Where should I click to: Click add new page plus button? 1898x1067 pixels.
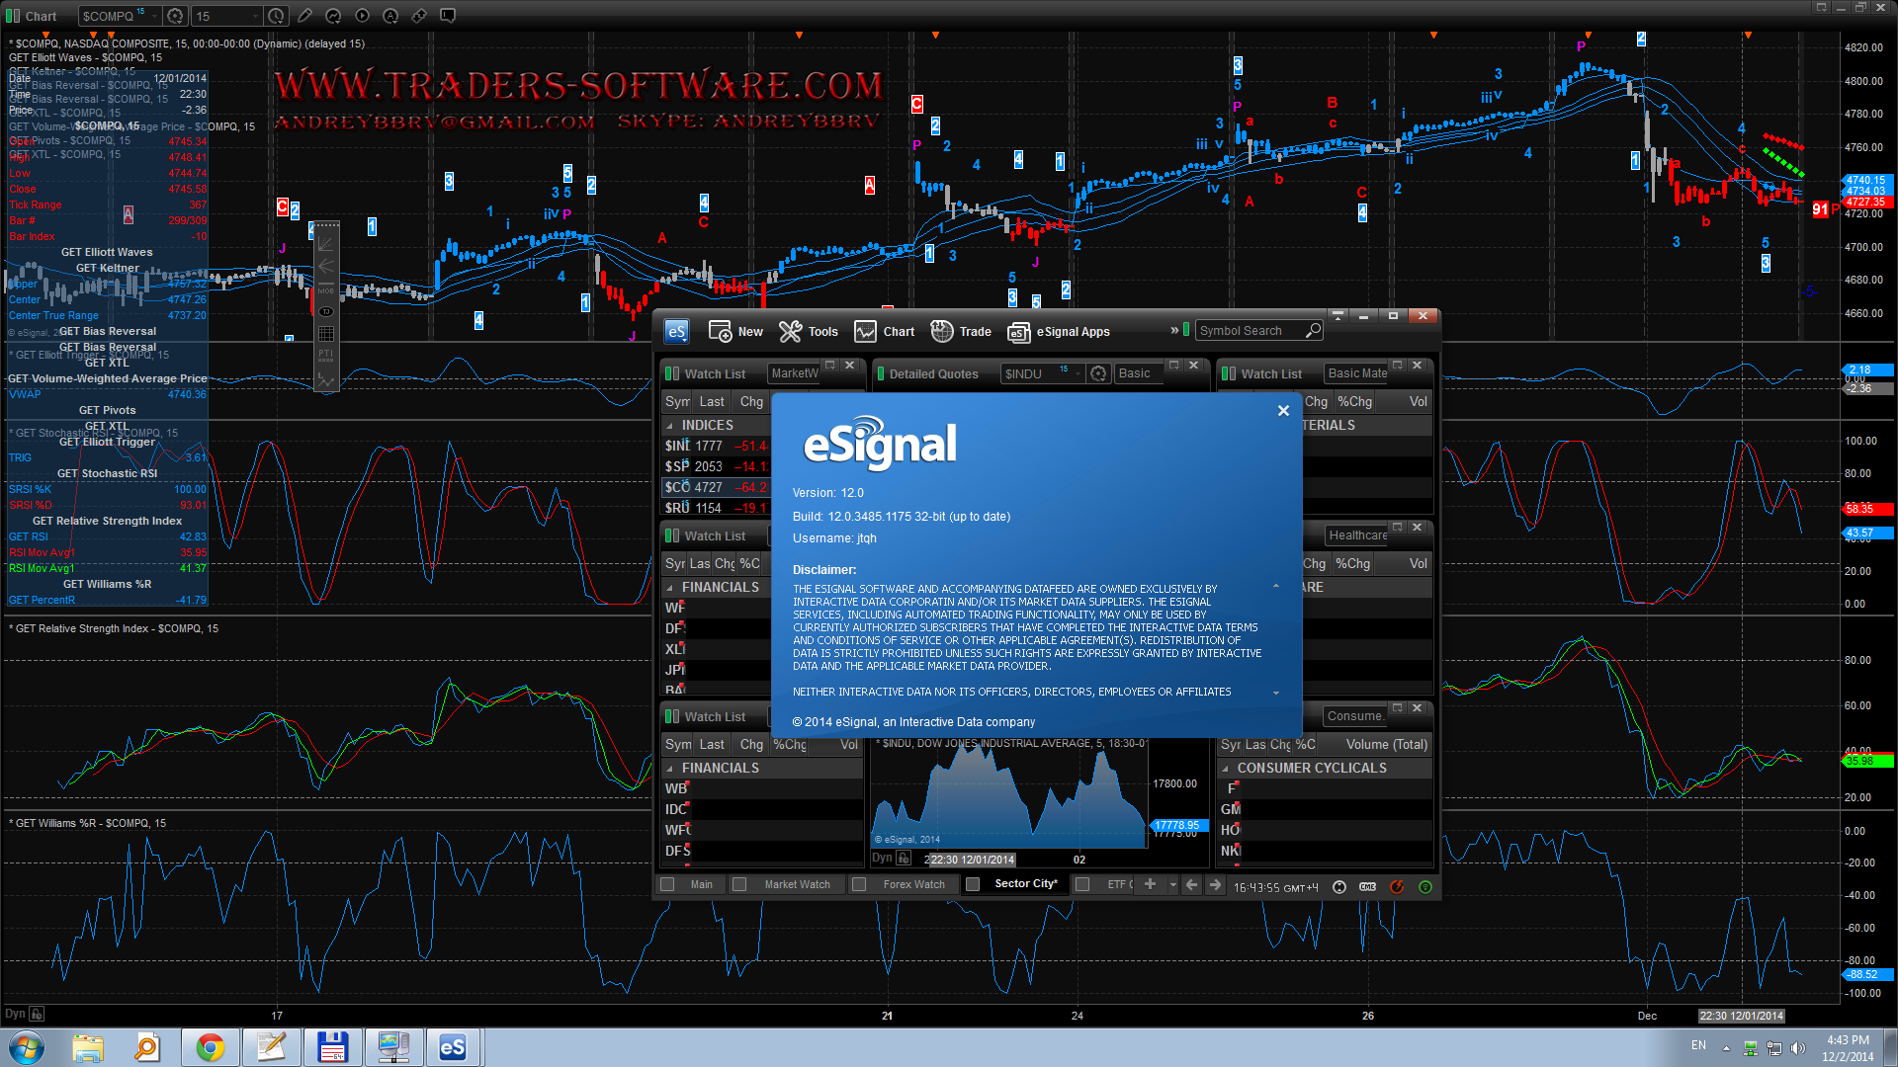click(1150, 884)
